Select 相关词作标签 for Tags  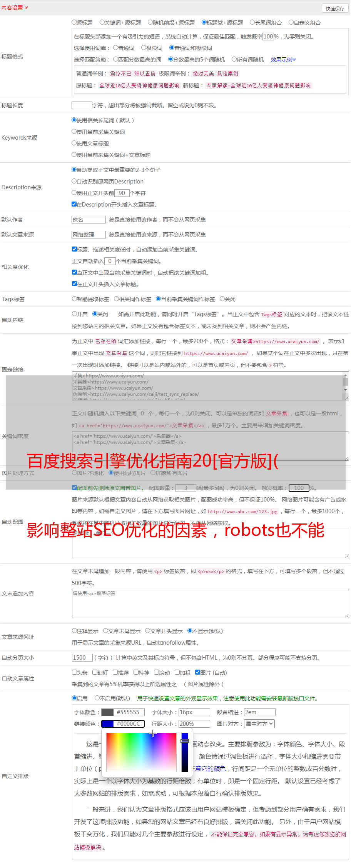pos(117,299)
